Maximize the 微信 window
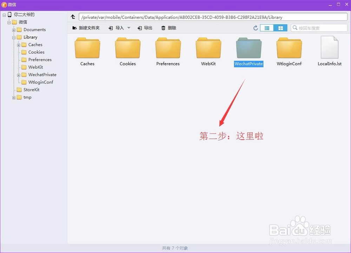This screenshot has width=351, height=253. (x=338, y=5)
